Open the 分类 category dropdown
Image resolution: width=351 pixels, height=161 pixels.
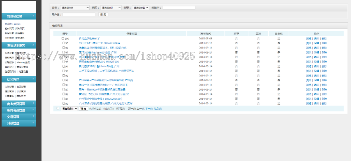[75, 8]
